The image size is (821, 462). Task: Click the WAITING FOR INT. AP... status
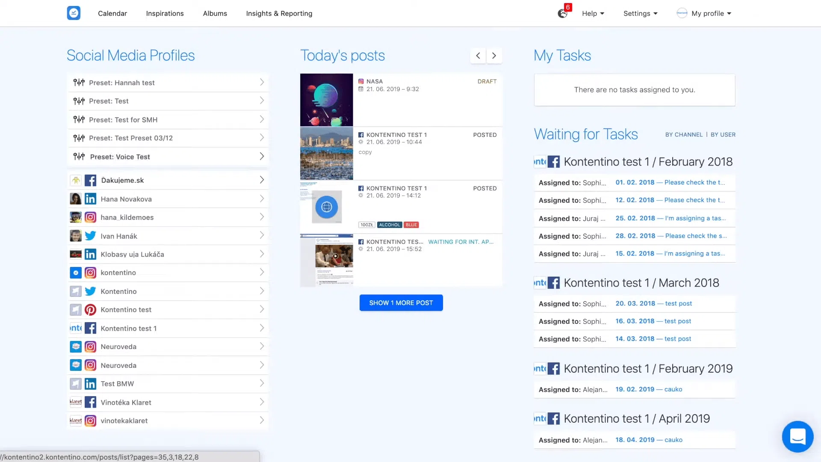point(461,242)
